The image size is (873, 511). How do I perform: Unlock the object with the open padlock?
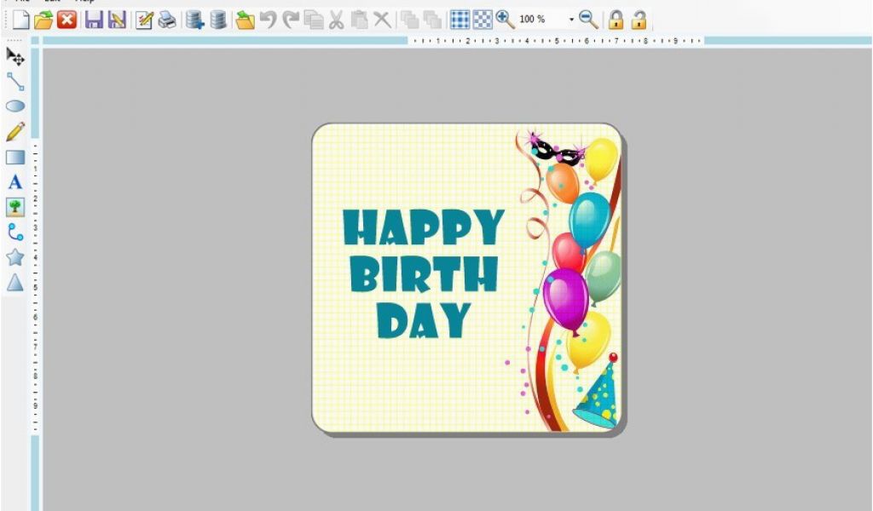point(639,20)
